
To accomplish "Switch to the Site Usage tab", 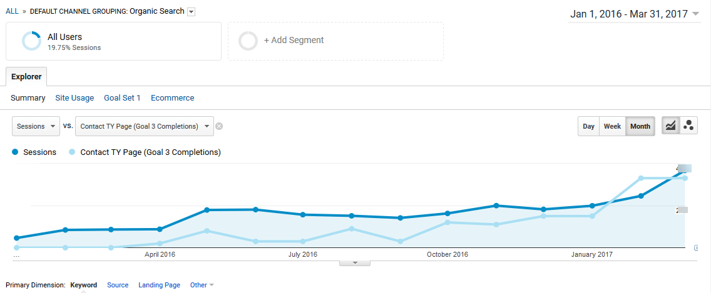I will [x=74, y=98].
